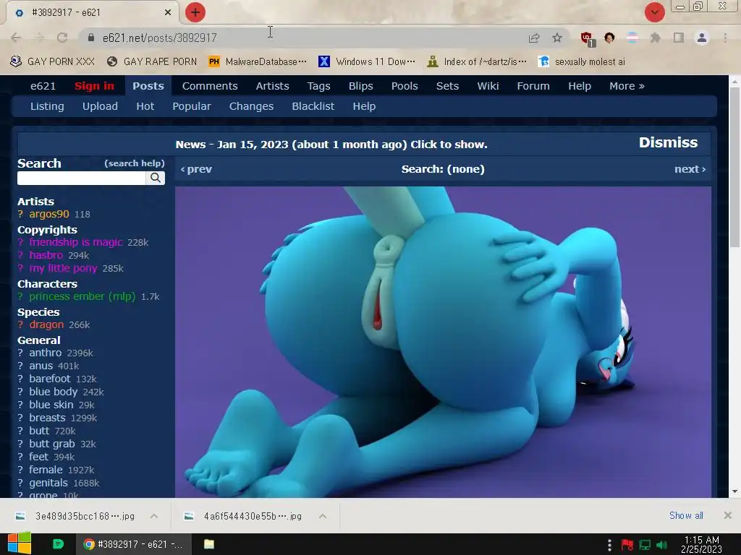Select the Listing submenu item
Viewport: 741px width, 555px height.
47,106
